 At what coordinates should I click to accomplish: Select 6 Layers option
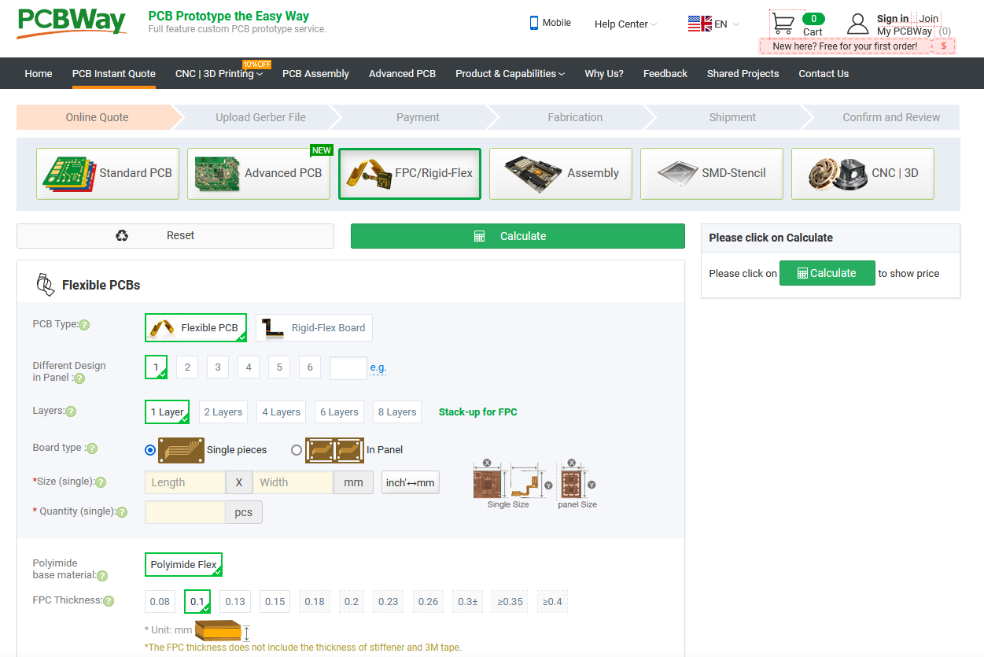[x=339, y=412]
